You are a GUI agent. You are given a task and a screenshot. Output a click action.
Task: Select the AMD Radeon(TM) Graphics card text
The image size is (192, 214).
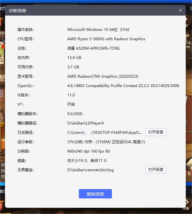click(x=103, y=76)
